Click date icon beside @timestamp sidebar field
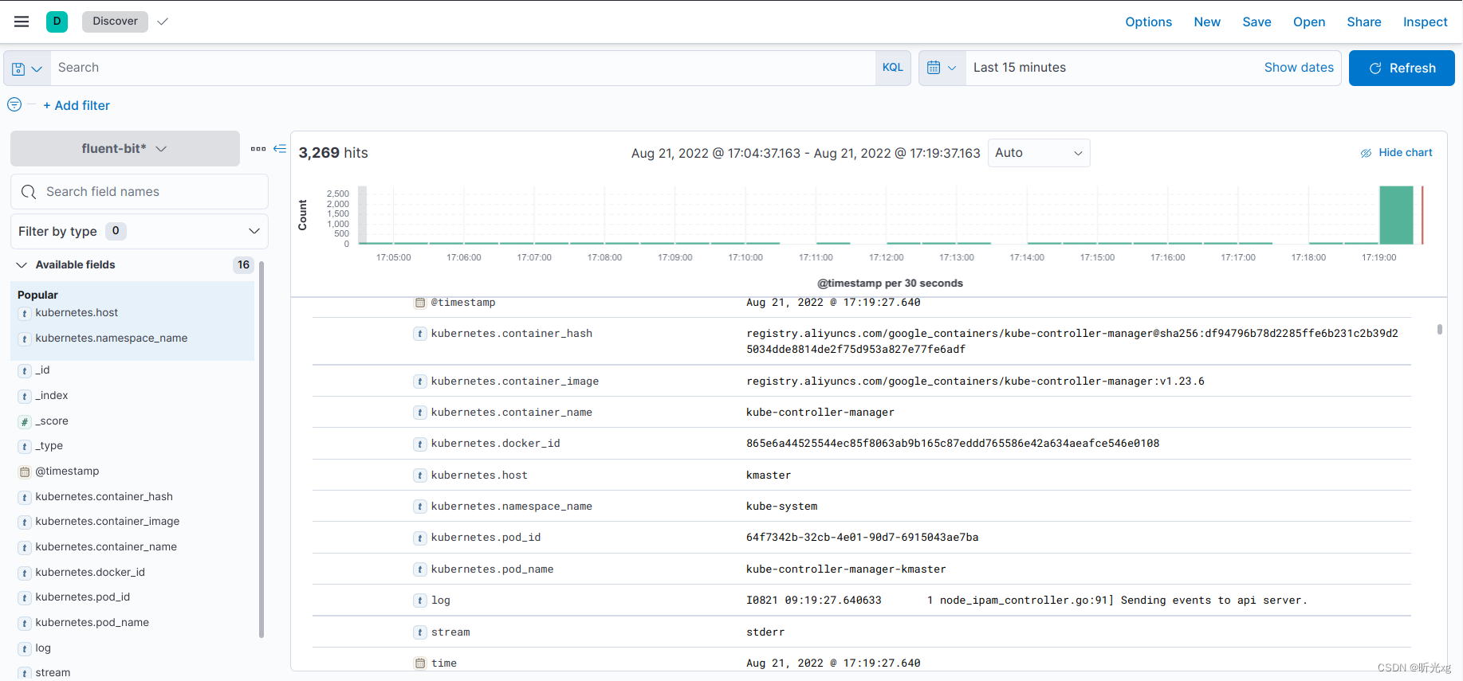 (25, 472)
